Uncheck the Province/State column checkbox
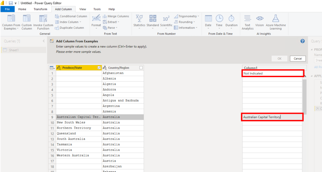This screenshot has height=172, width=322. 99,68
